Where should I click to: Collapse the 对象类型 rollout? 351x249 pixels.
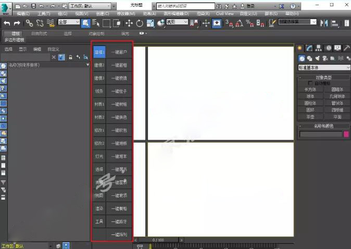(324, 78)
